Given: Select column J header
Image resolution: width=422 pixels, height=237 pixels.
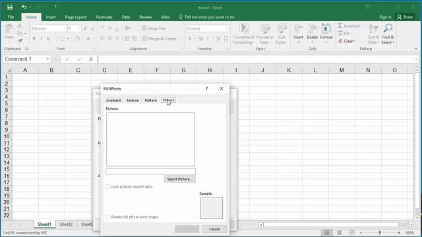Looking at the screenshot, I should [x=262, y=70].
